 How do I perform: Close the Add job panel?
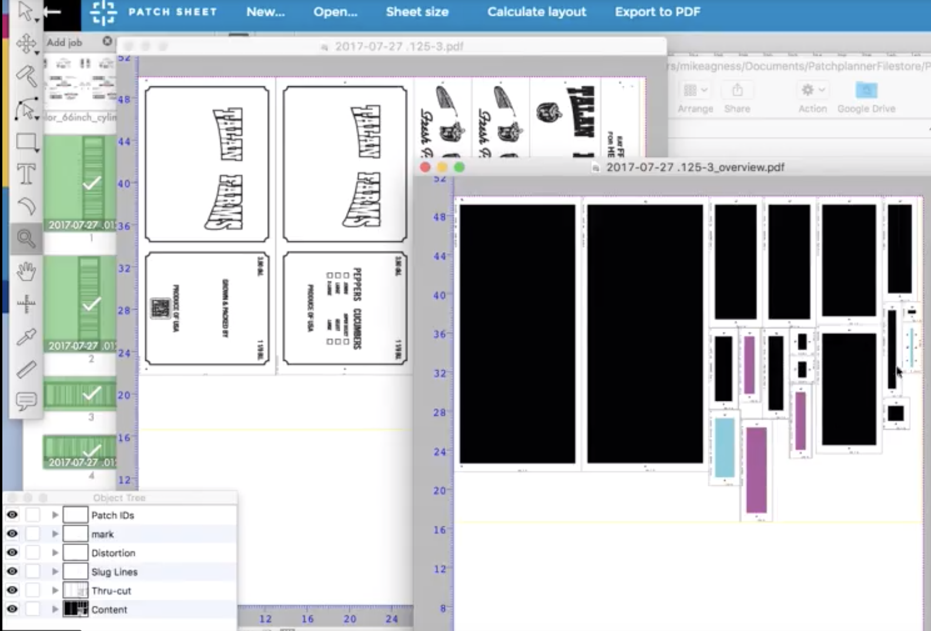[x=107, y=41]
